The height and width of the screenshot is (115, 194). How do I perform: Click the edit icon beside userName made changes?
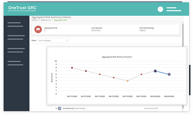point(60,108)
